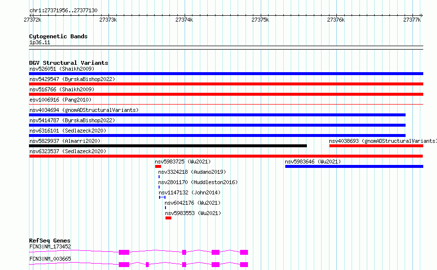Click the nsv4038693 (gnomADStructuralVariants) label
The width and height of the screenshot is (437, 270).
tap(383, 141)
